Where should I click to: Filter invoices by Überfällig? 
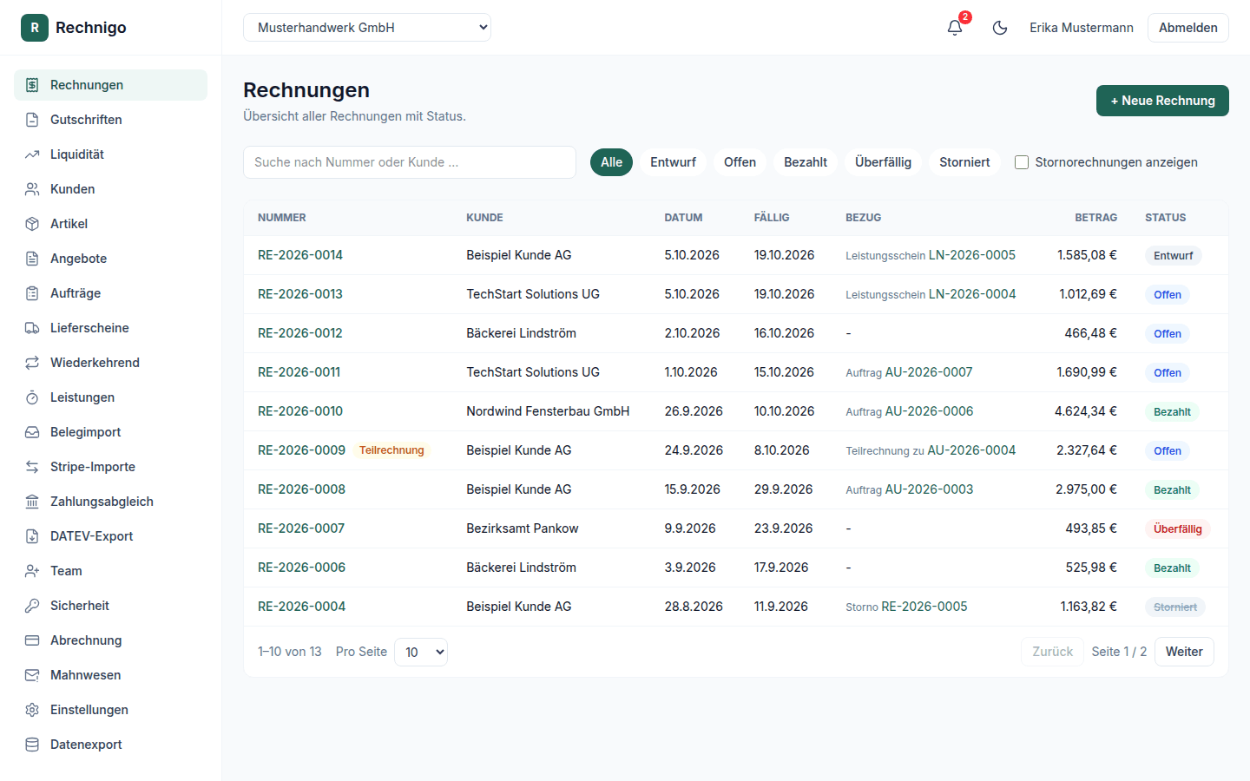tap(883, 162)
